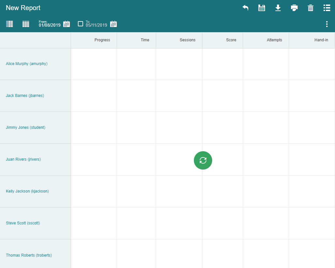335x268 pixels.
Task: Open the From date calendar picker
Action: tap(66, 24)
